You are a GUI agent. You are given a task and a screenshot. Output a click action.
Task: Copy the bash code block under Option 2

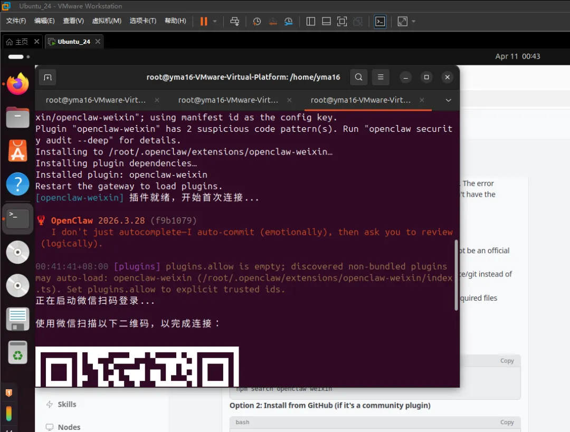coord(507,422)
